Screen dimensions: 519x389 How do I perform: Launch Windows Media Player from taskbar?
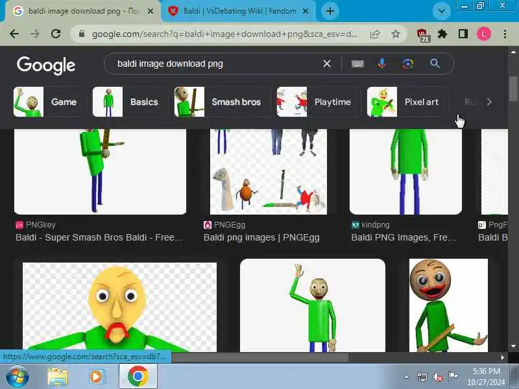coord(97,377)
